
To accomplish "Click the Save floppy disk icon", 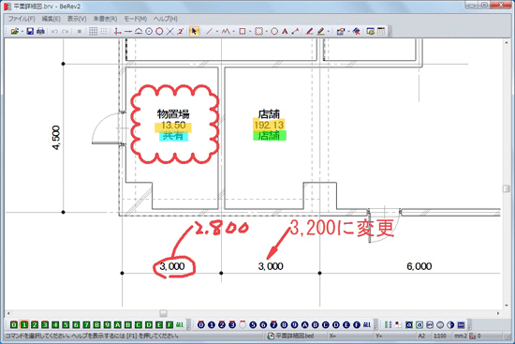I will pyautogui.click(x=30, y=31).
